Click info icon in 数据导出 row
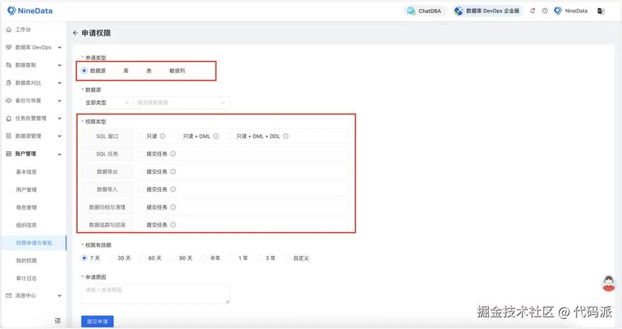The height and width of the screenshot is (329, 622). [173, 171]
